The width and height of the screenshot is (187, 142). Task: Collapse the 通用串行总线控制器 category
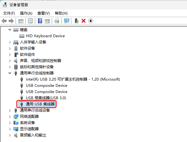click(x=10, y=73)
